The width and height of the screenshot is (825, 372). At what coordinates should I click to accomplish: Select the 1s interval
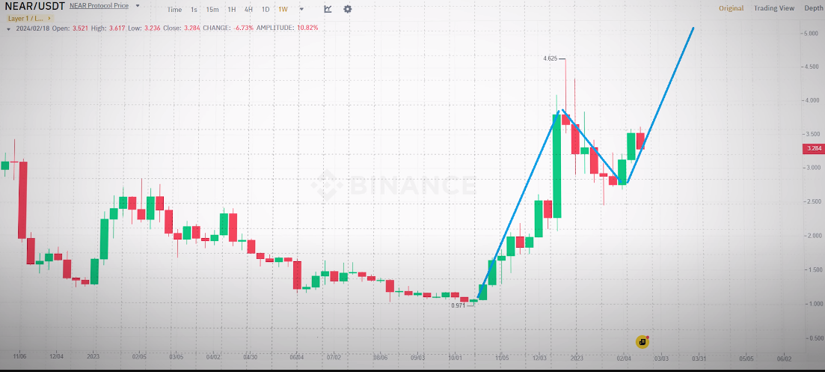coord(194,10)
